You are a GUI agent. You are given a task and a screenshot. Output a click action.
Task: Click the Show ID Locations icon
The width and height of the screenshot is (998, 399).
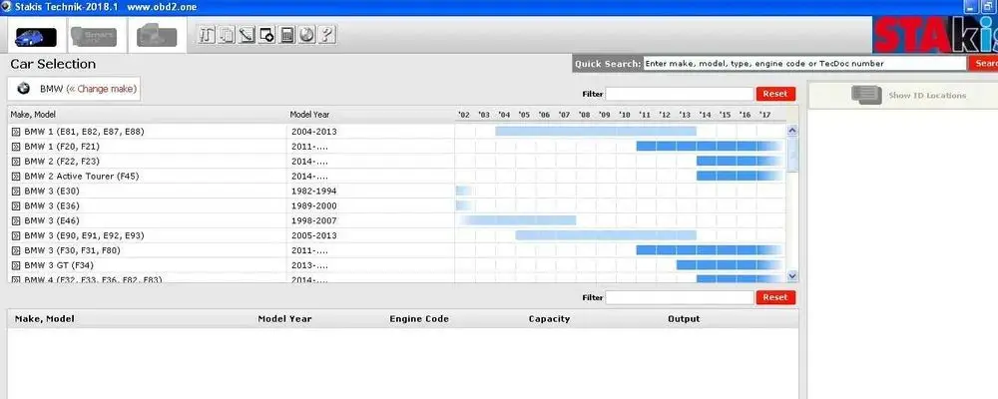click(x=866, y=95)
